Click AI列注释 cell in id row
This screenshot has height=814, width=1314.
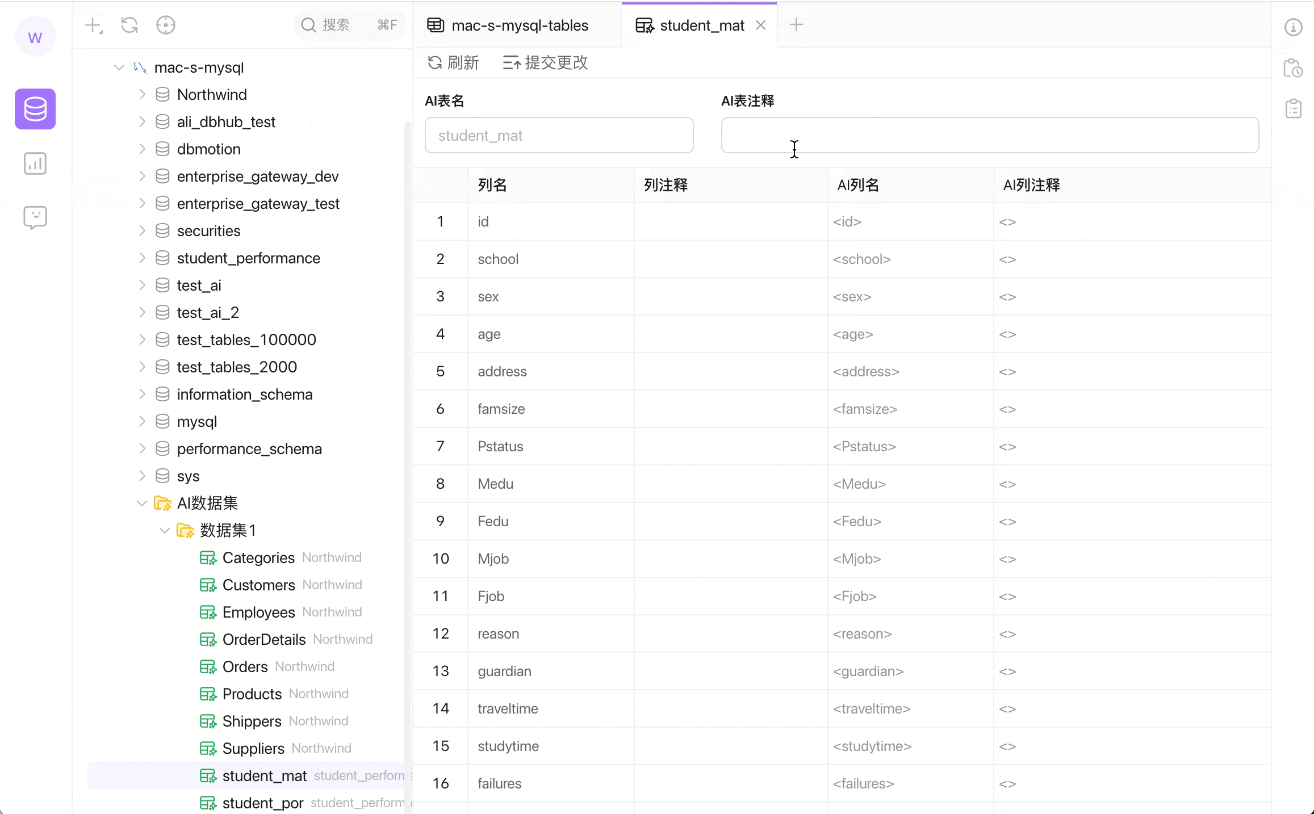tap(1132, 222)
